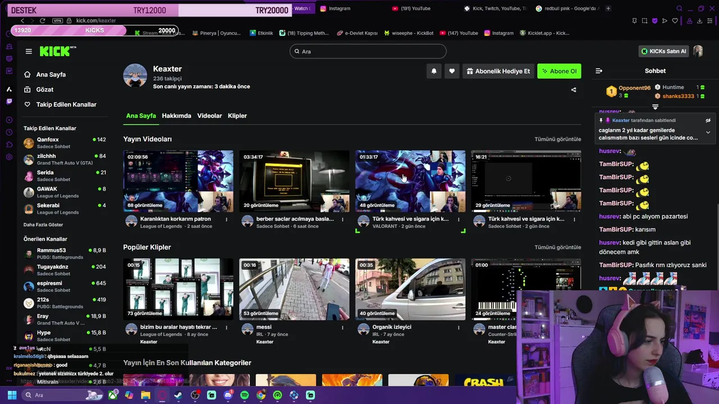Viewport: 719px width, 404px height.
Task: Open options for berber saclar acılmaya video
Action: (x=343, y=219)
